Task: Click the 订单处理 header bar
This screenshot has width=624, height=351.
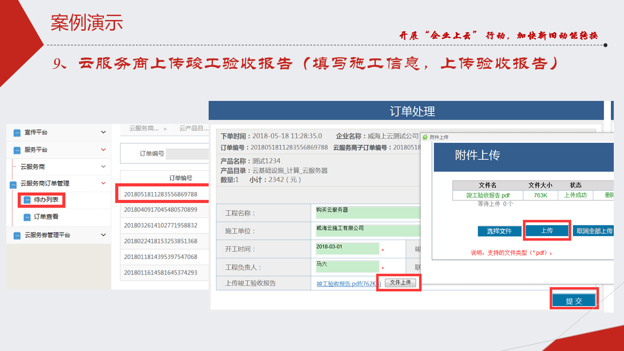Action: coord(406,111)
